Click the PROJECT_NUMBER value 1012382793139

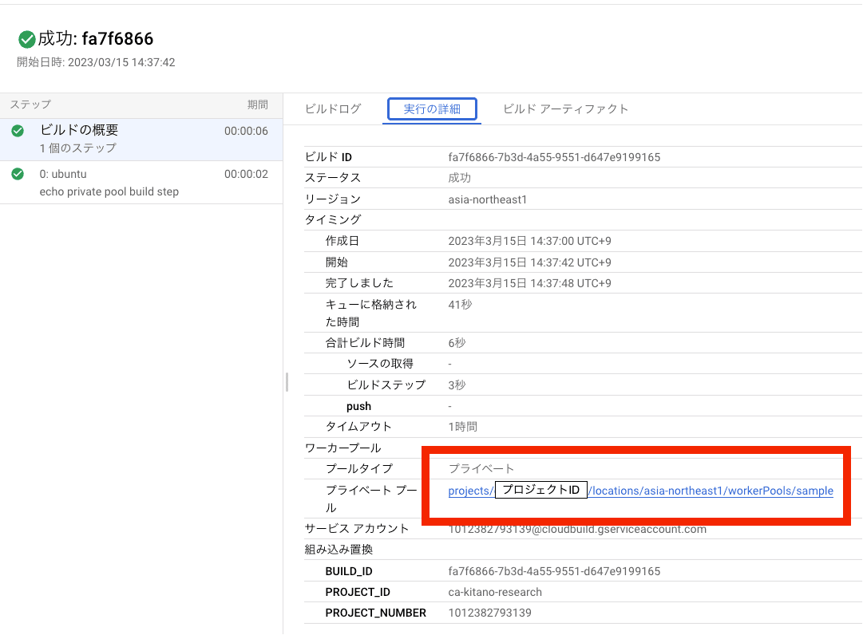[490, 613]
